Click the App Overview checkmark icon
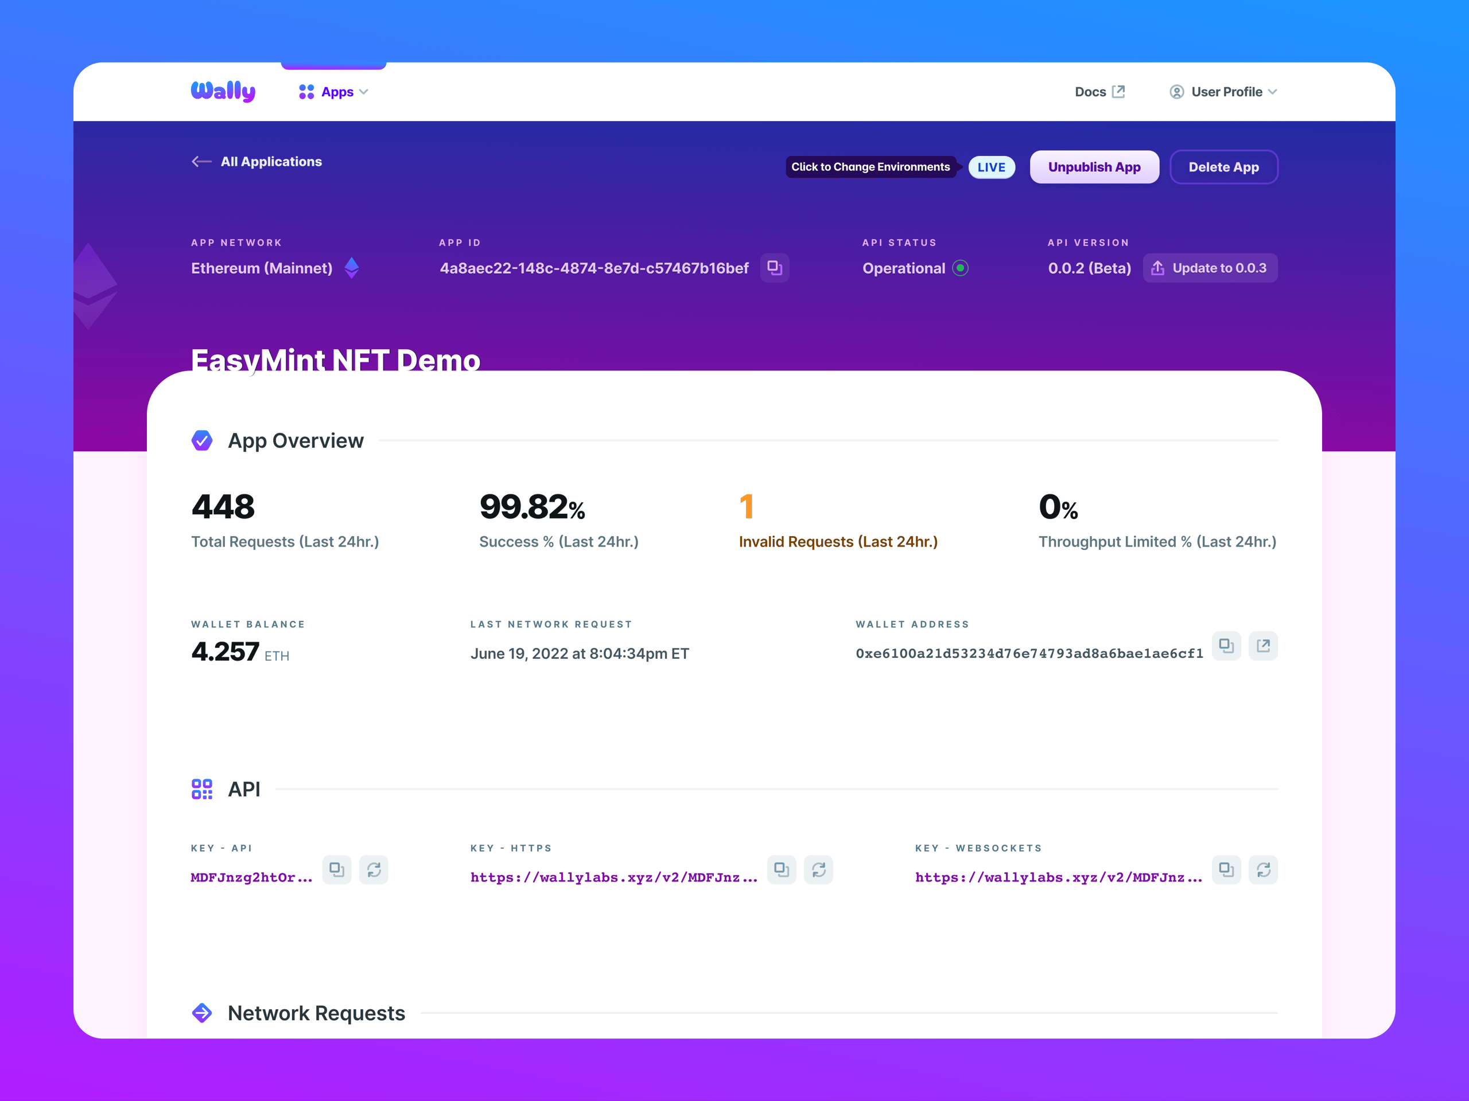Screen dimensions: 1469x1101 coord(202,440)
